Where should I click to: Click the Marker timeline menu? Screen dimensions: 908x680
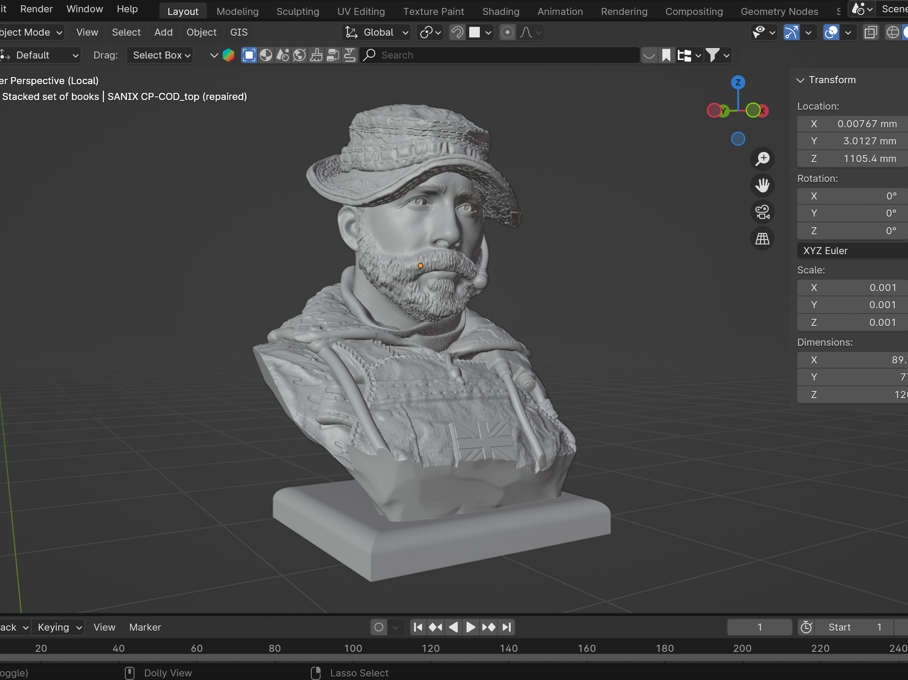pyautogui.click(x=145, y=627)
